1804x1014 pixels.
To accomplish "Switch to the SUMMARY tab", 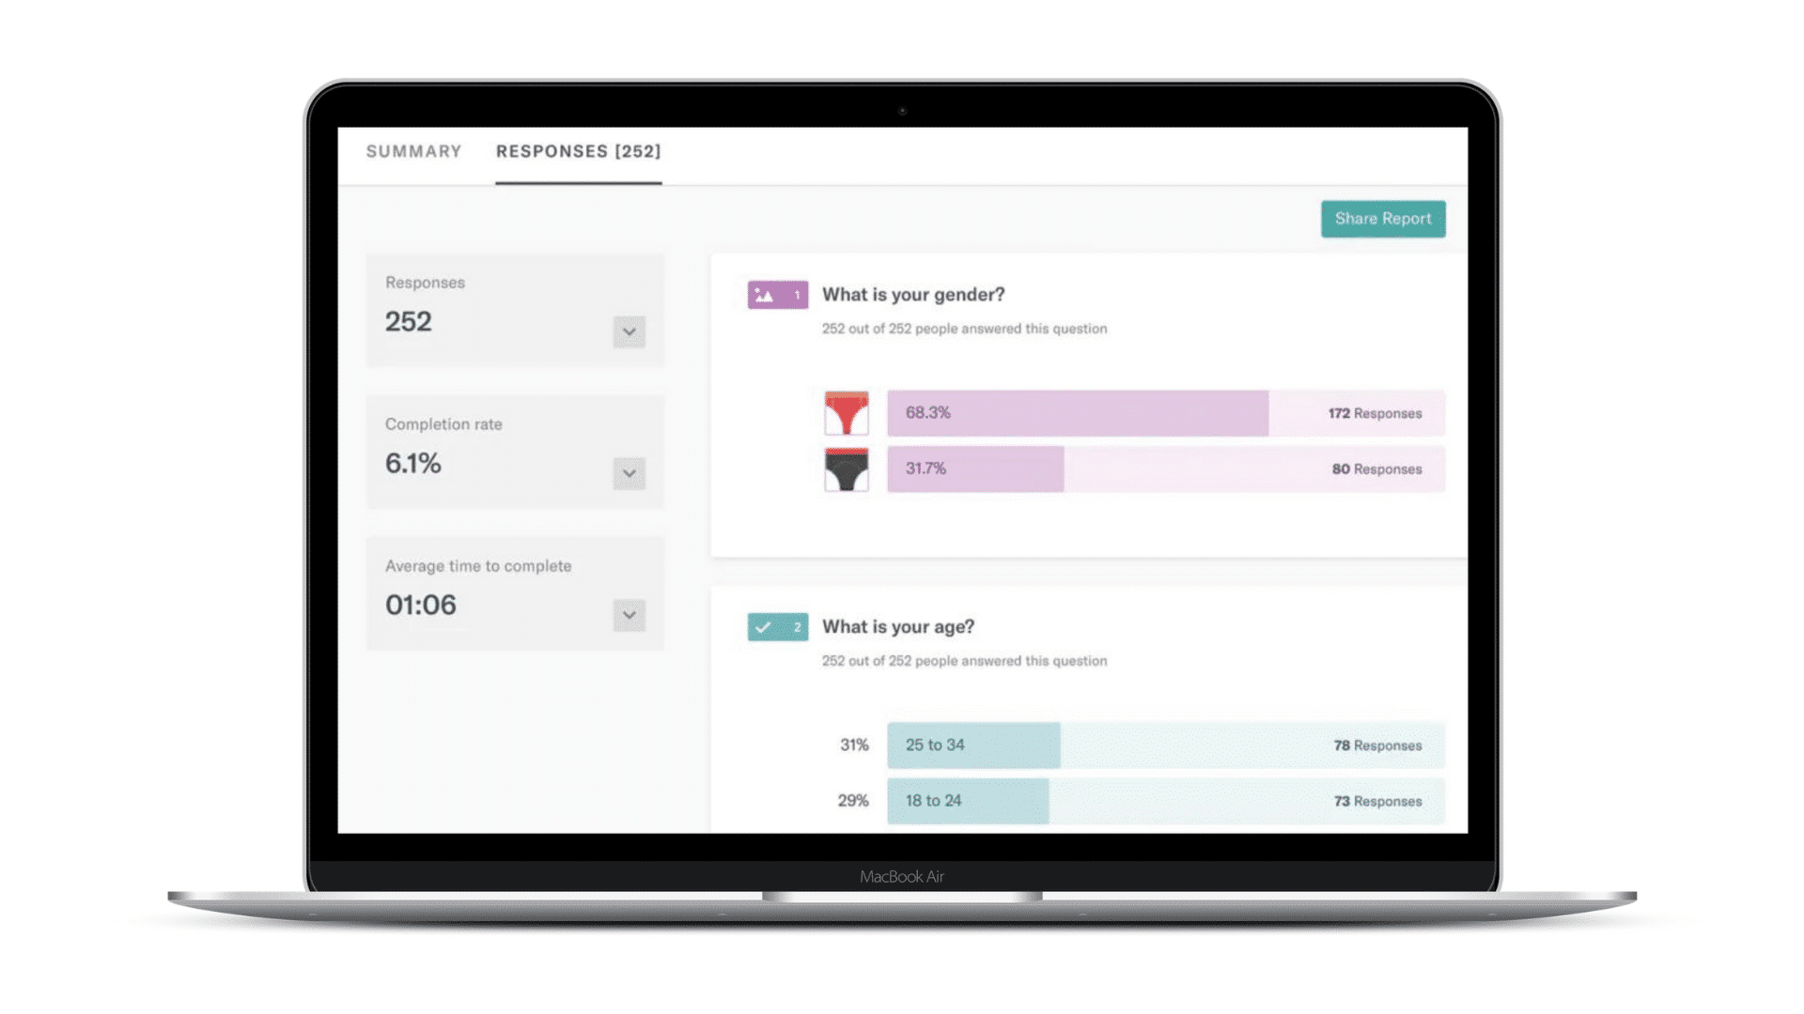I will pyautogui.click(x=412, y=151).
